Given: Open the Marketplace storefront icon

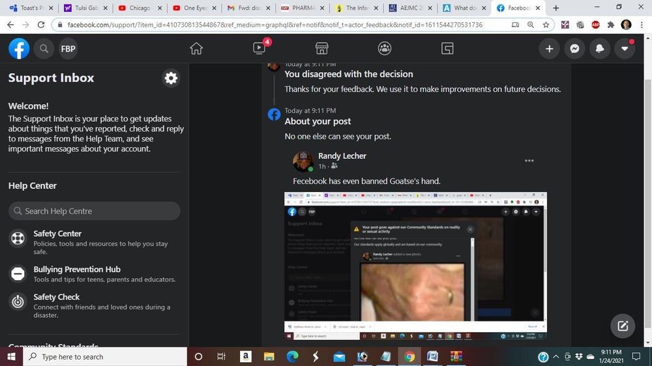Looking at the screenshot, I should (322, 49).
